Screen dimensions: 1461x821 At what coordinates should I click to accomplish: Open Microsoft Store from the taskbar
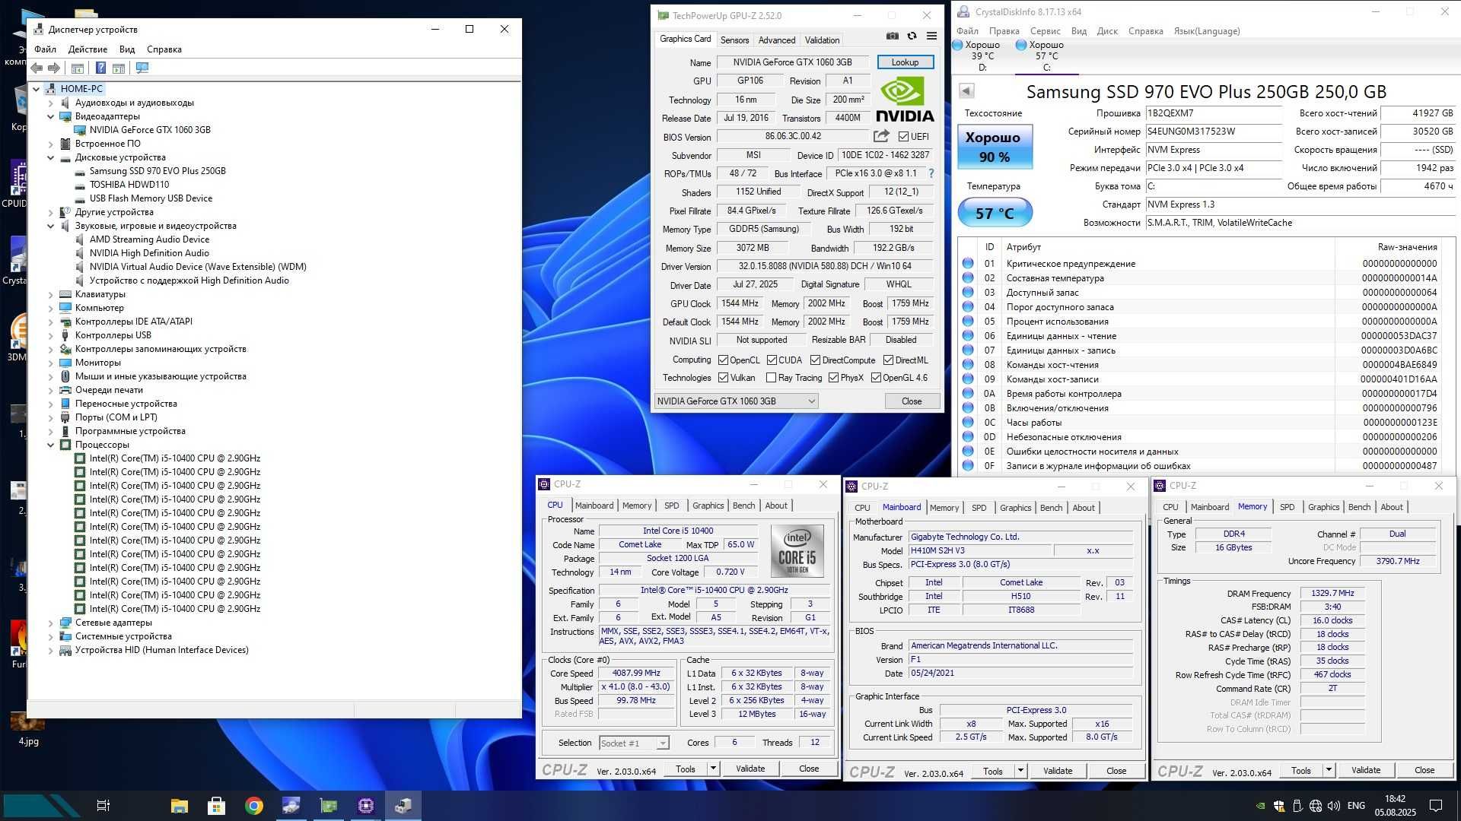[217, 806]
